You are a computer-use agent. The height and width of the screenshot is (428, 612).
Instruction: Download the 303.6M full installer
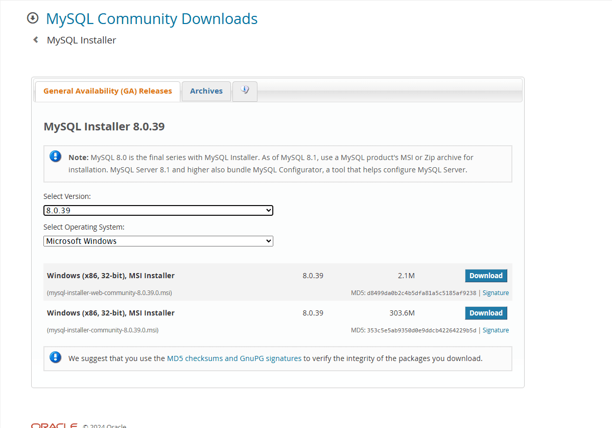[x=486, y=312]
